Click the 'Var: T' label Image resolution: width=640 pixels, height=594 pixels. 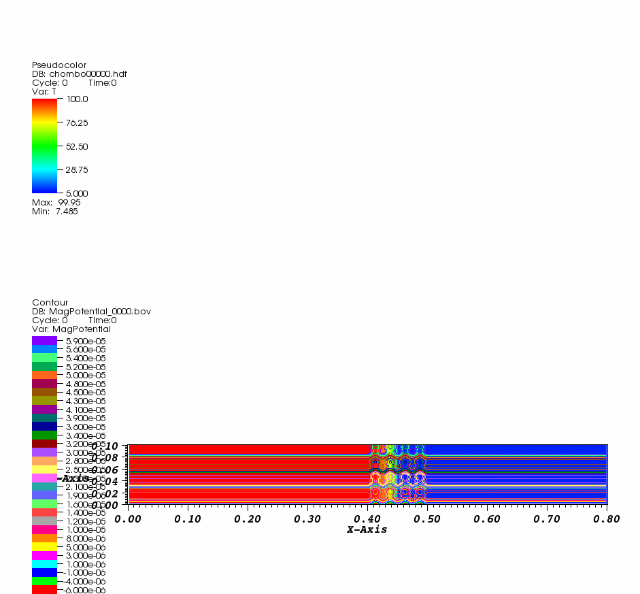point(44,92)
